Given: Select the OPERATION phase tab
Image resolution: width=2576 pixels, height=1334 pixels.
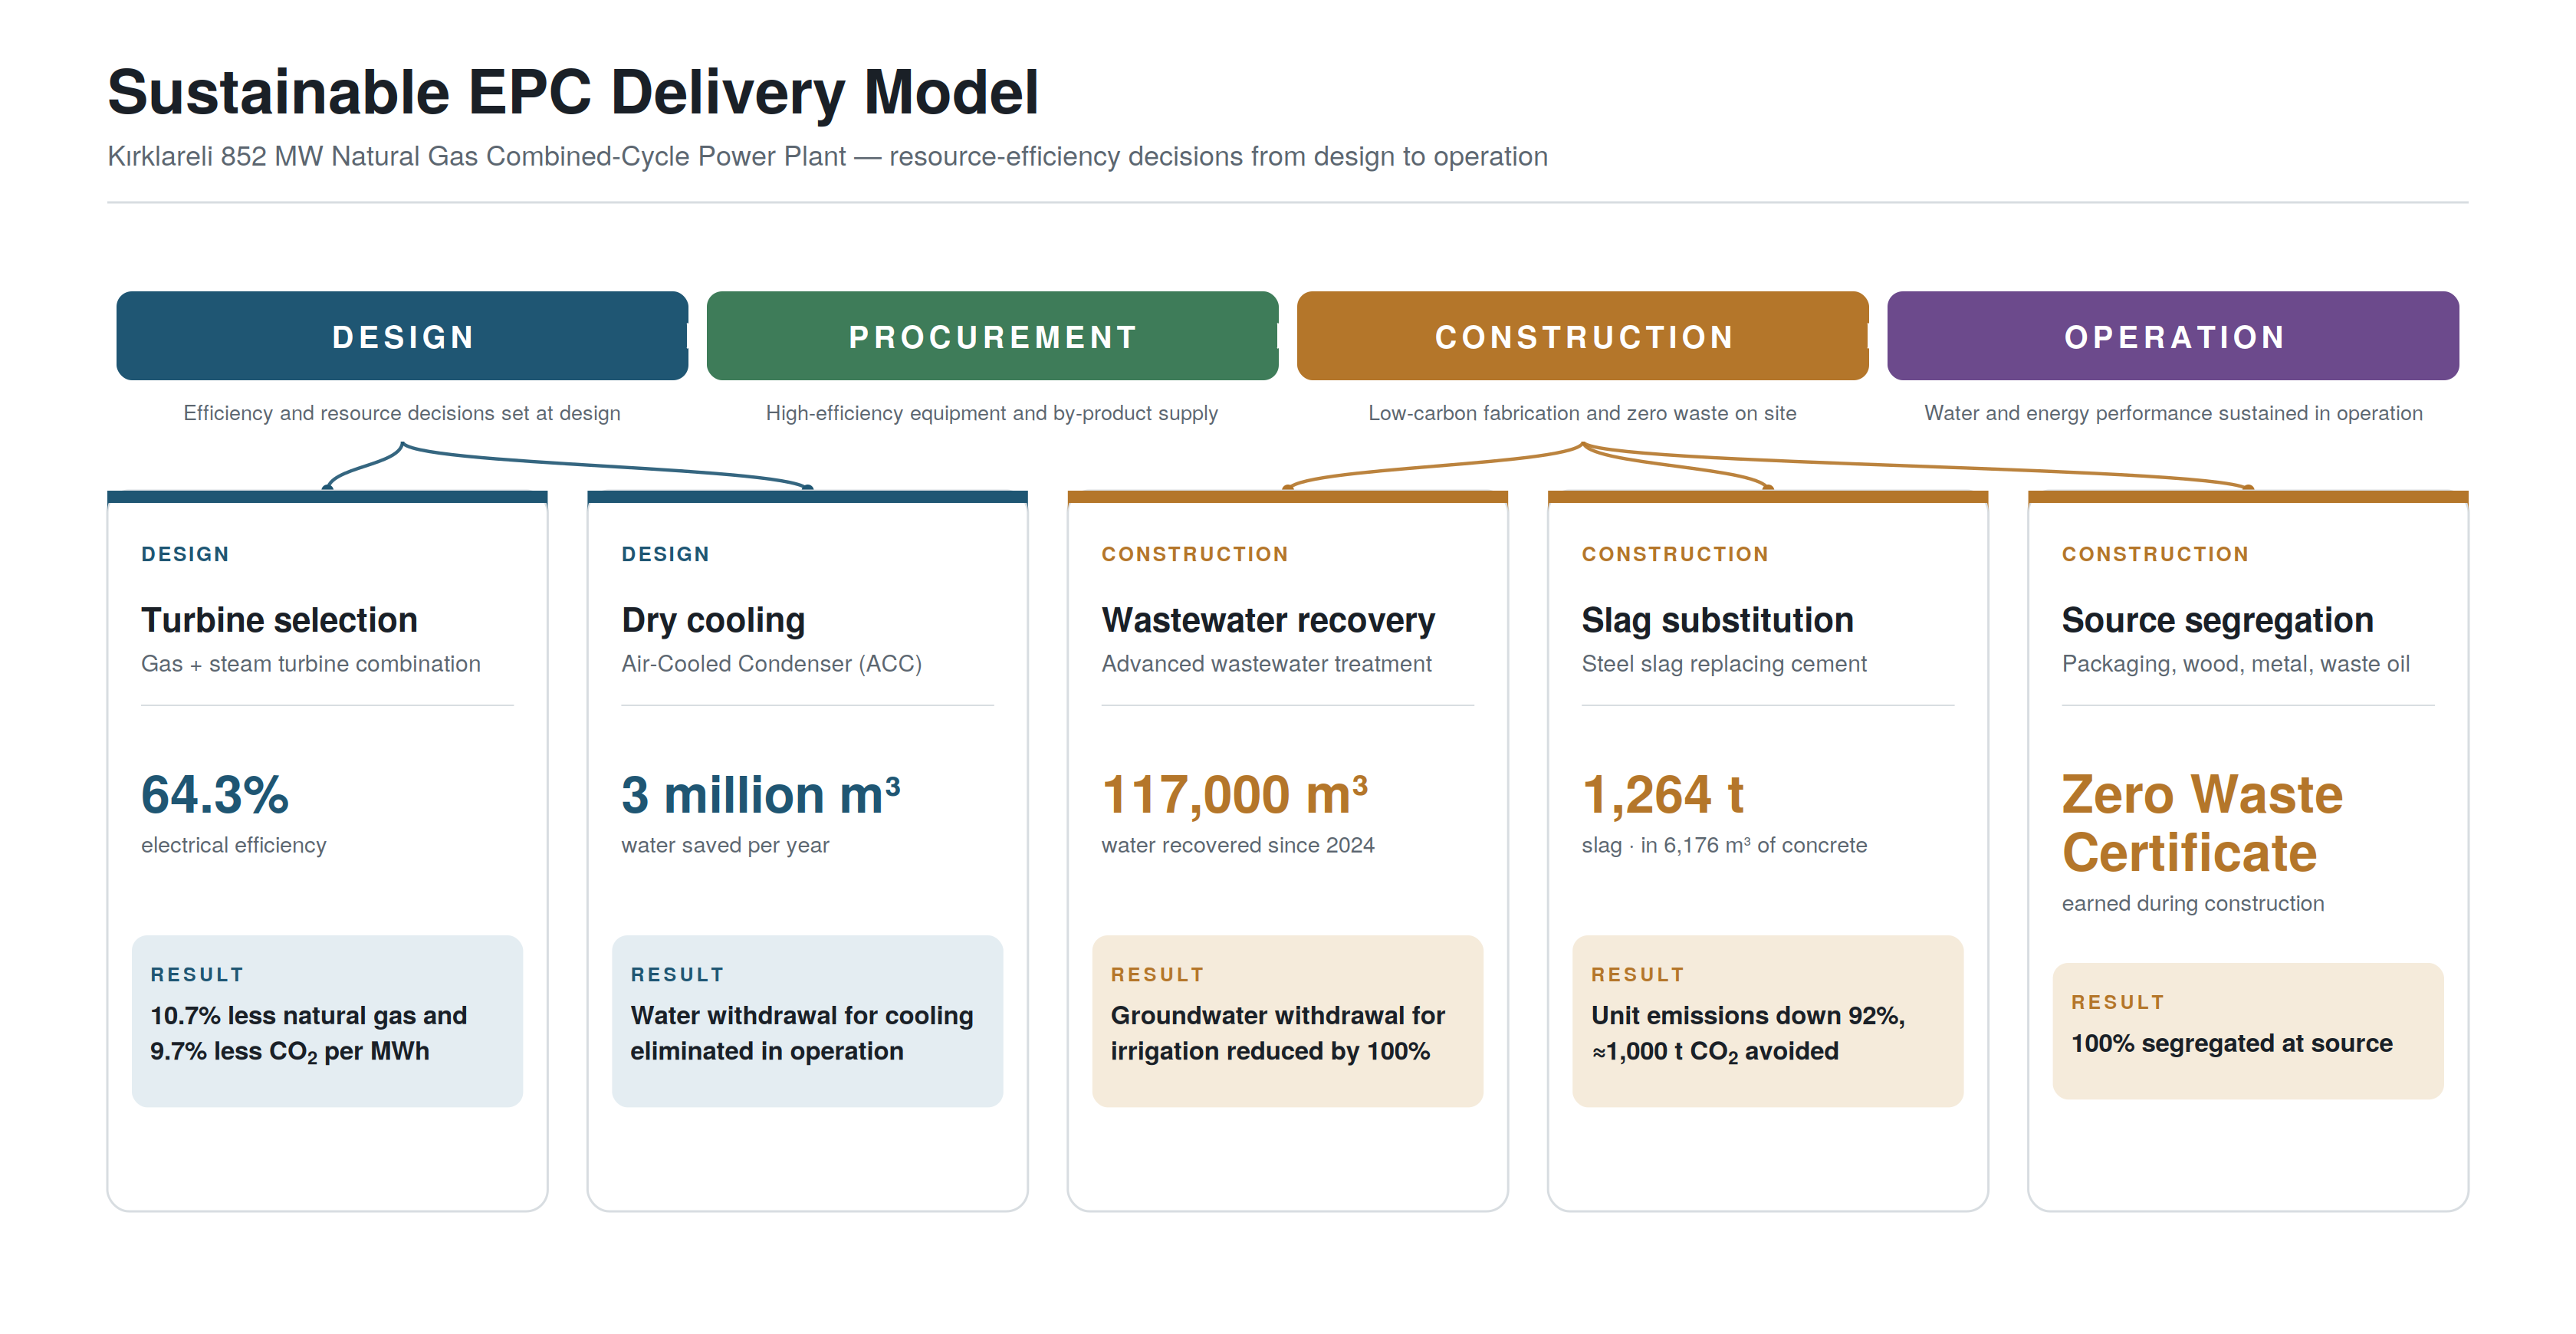Looking at the screenshot, I should click(2173, 336).
